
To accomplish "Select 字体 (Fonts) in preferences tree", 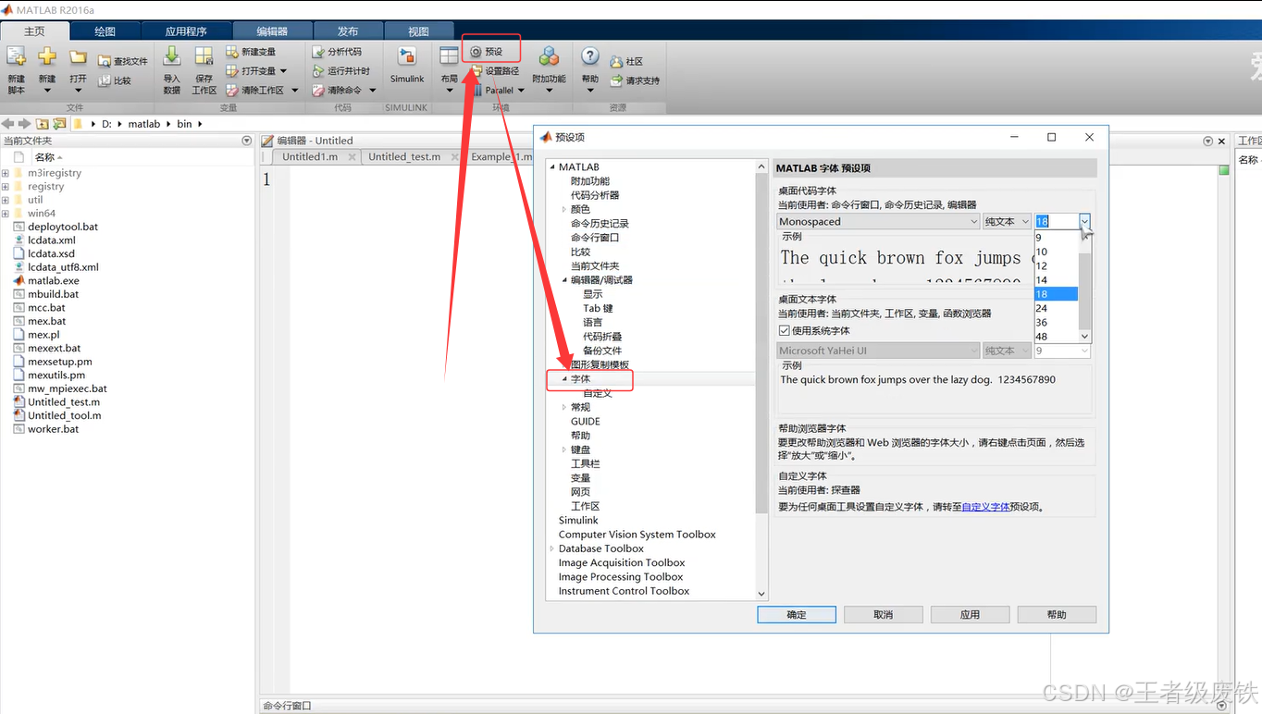I will (x=580, y=379).
